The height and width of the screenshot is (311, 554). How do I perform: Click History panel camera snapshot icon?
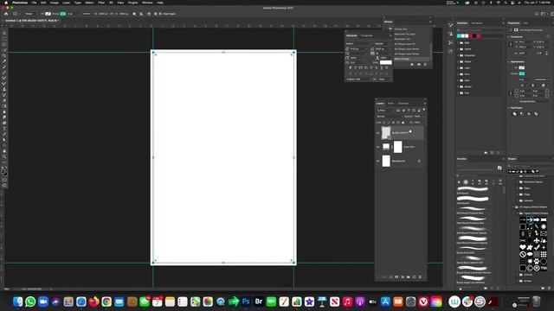pos(419,65)
